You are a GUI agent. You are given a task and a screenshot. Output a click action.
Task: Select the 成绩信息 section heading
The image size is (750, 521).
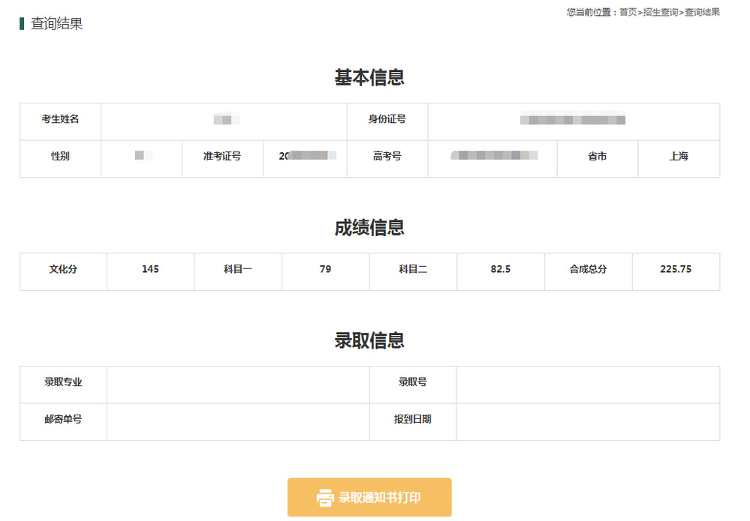pyautogui.click(x=369, y=228)
